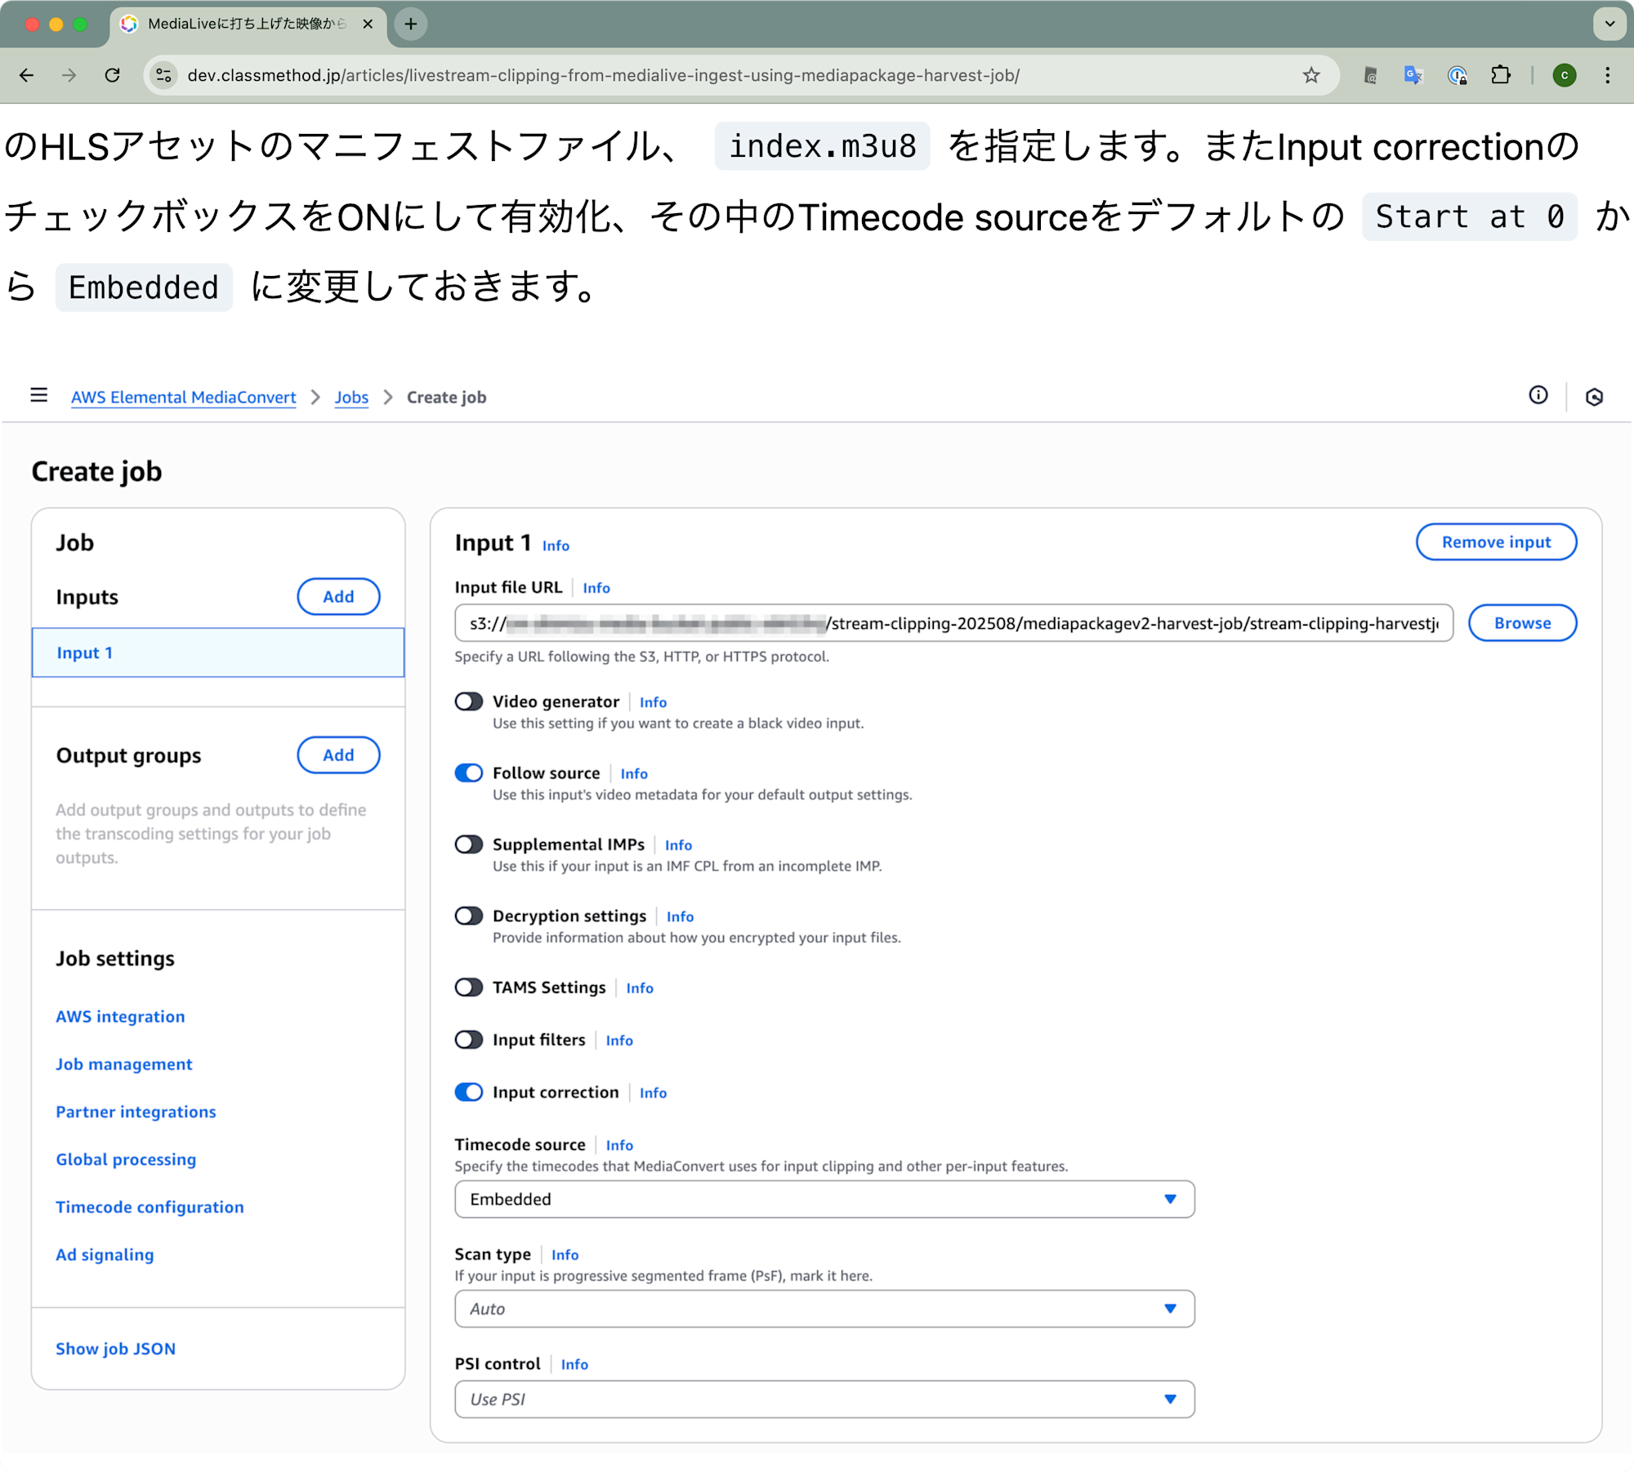Open the hexagon settings icon at right
The height and width of the screenshot is (1471, 1634).
(1594, 397)
